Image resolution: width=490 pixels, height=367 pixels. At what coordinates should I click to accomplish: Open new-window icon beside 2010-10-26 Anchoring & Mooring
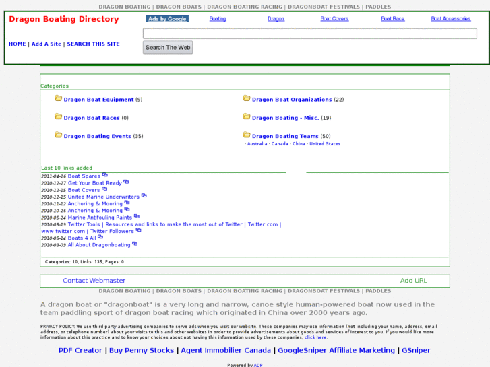(127, 209)
